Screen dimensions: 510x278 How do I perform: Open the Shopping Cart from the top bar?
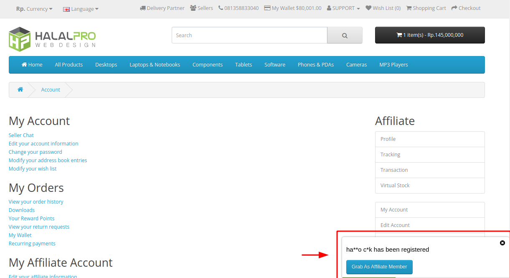click(426, 8)
